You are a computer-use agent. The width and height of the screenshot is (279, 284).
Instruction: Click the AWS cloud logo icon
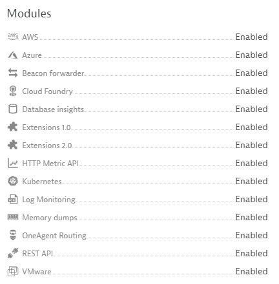click(x=13, y=37)
